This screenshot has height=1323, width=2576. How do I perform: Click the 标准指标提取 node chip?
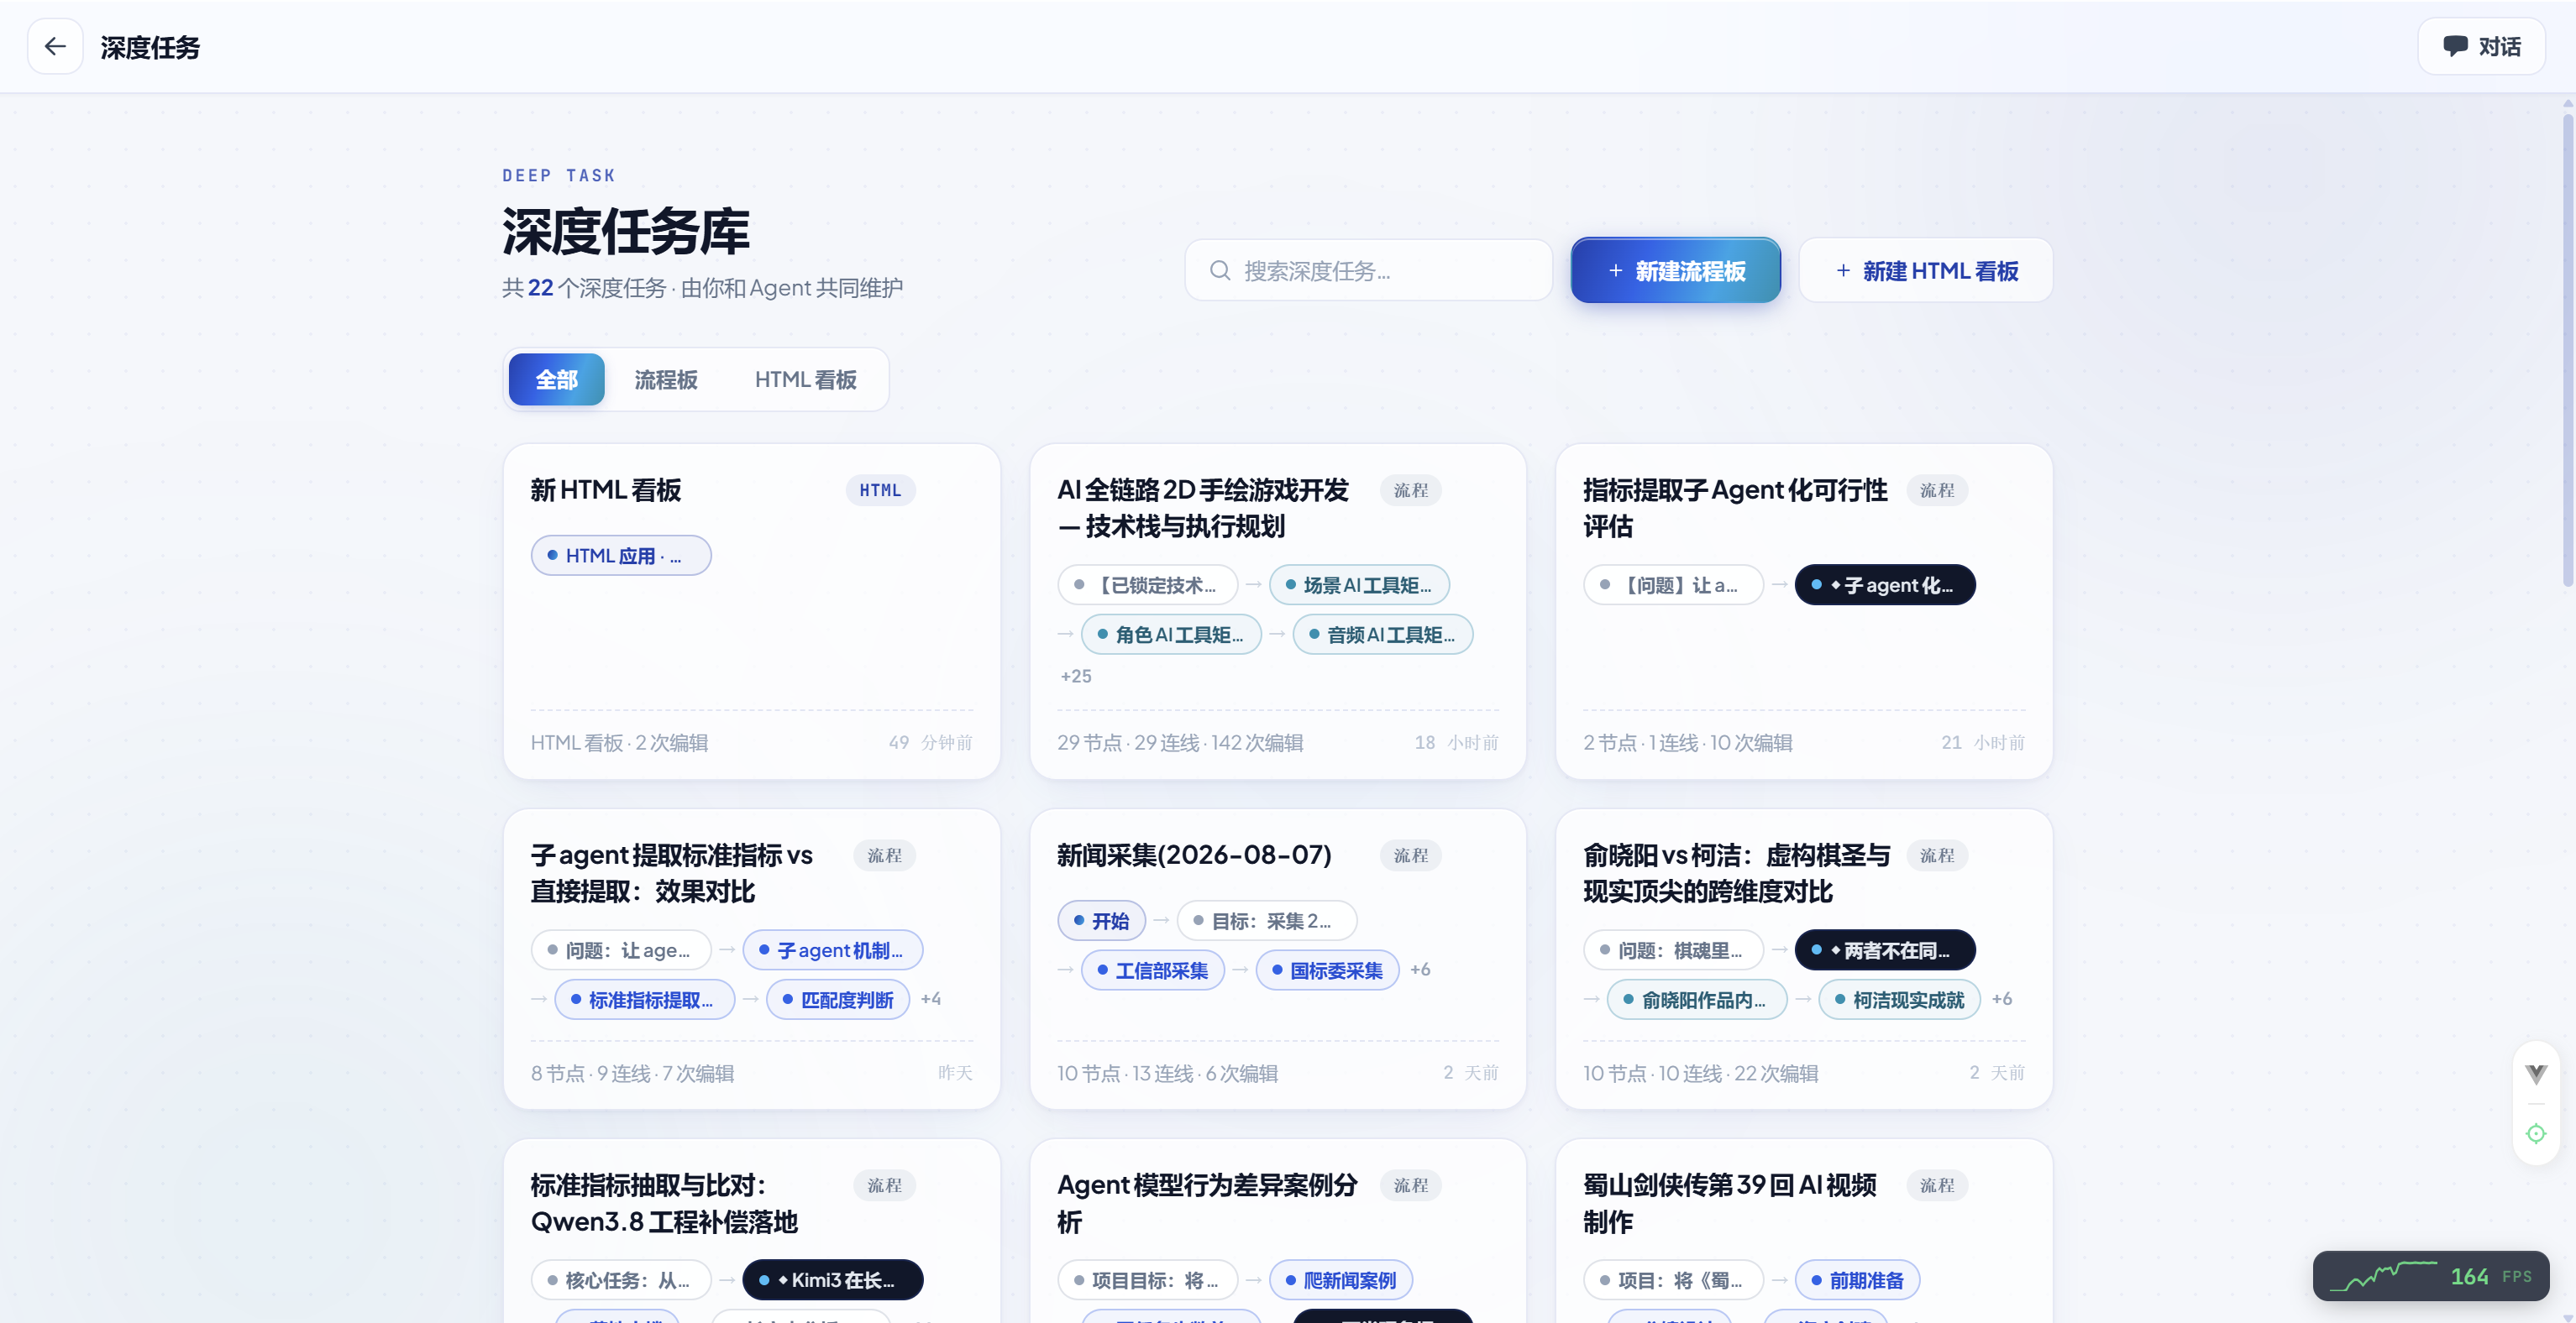[x=644, y=1001]
